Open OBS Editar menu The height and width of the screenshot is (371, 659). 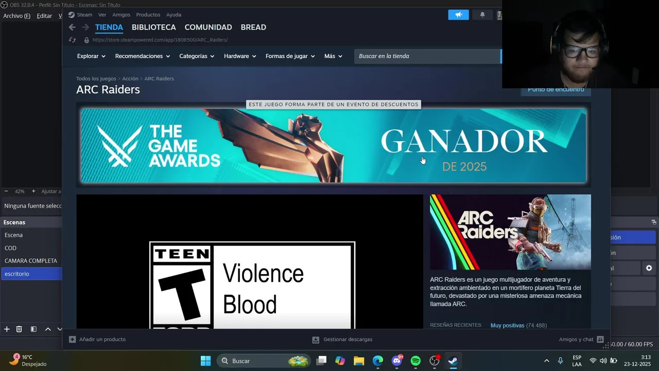point(44,16)
